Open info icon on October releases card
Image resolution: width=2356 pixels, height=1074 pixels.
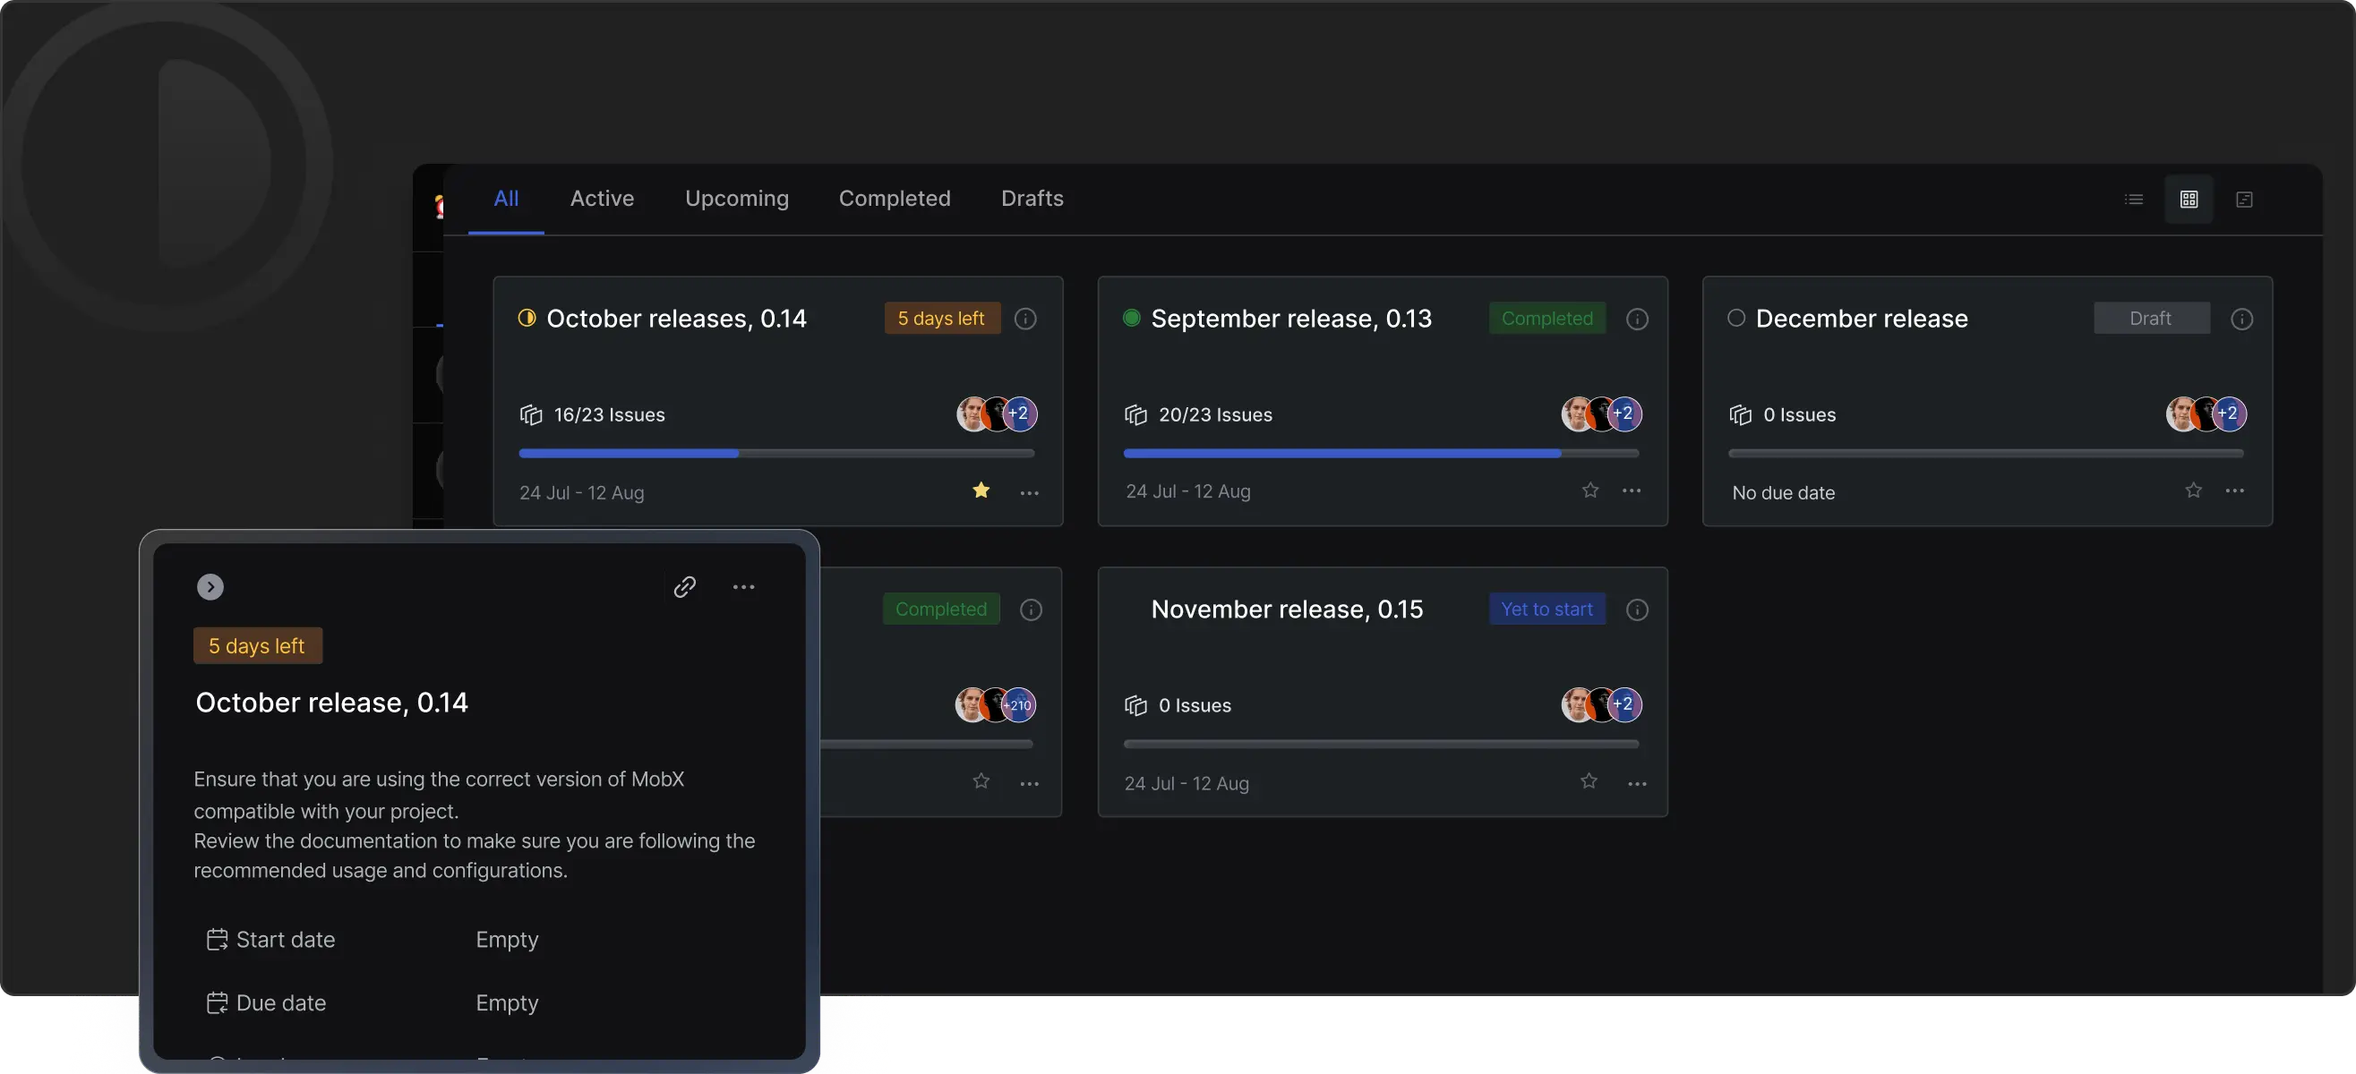pos(1025,319)
